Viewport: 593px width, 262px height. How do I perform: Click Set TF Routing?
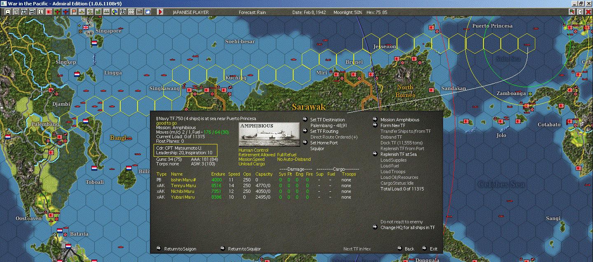[324, 131]
